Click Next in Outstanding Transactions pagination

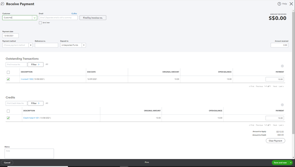275,86
